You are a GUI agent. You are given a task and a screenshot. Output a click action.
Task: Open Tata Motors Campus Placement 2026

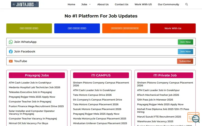[96, 104]
